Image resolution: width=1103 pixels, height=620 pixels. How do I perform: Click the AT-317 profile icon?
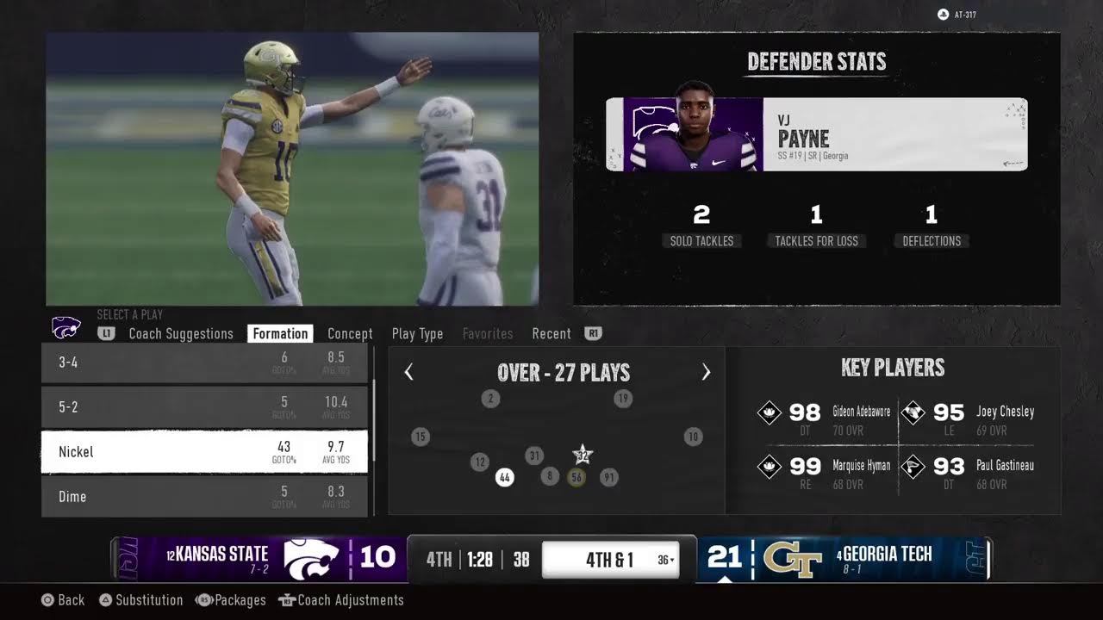point(943,15)
